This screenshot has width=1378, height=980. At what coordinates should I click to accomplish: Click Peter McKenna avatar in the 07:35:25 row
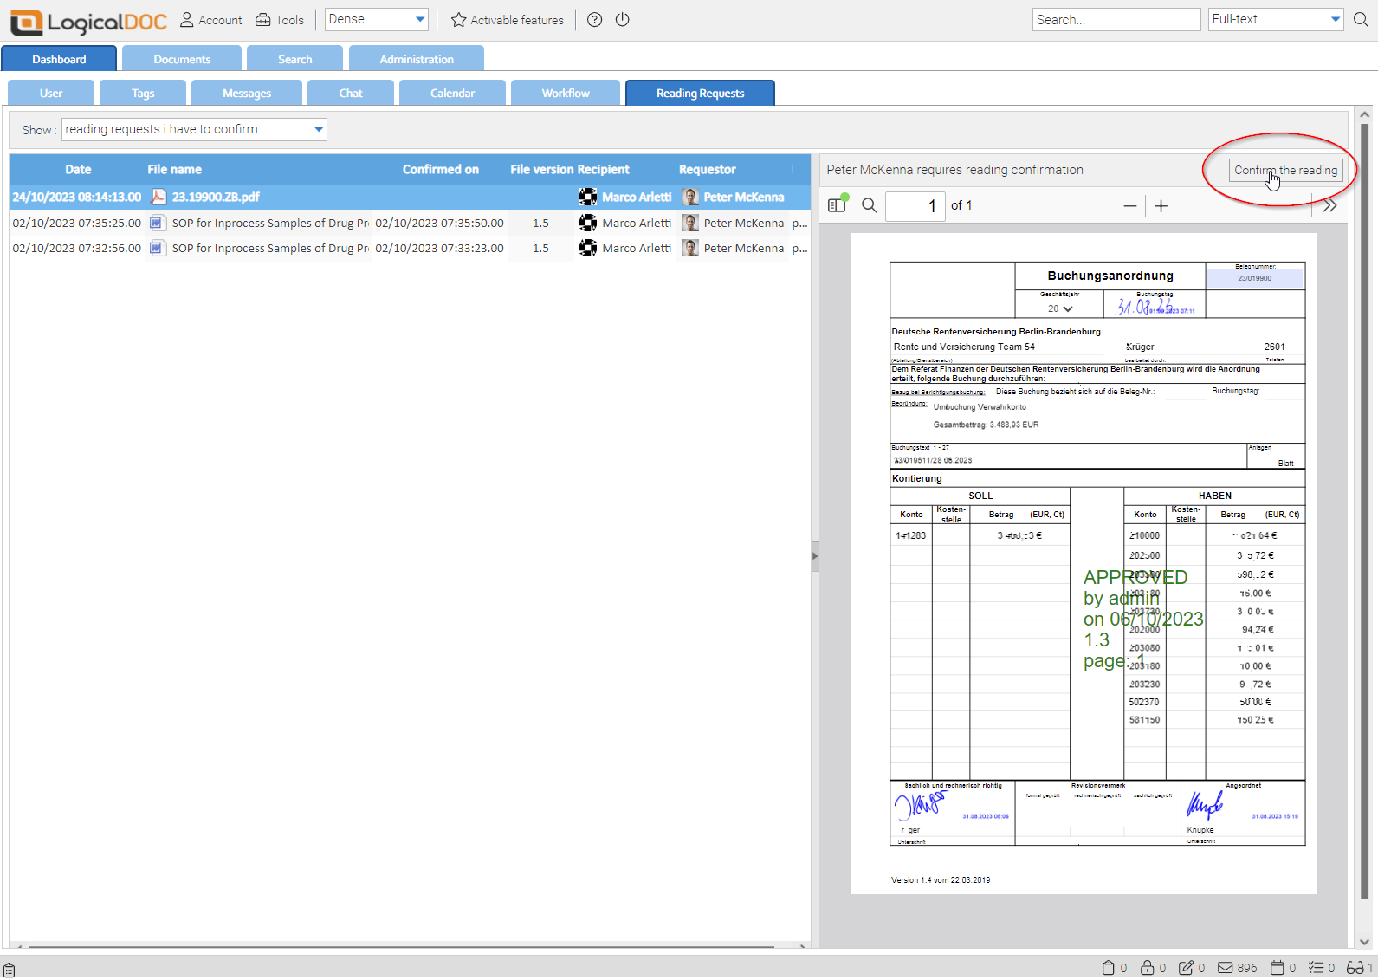click(690, 223)
